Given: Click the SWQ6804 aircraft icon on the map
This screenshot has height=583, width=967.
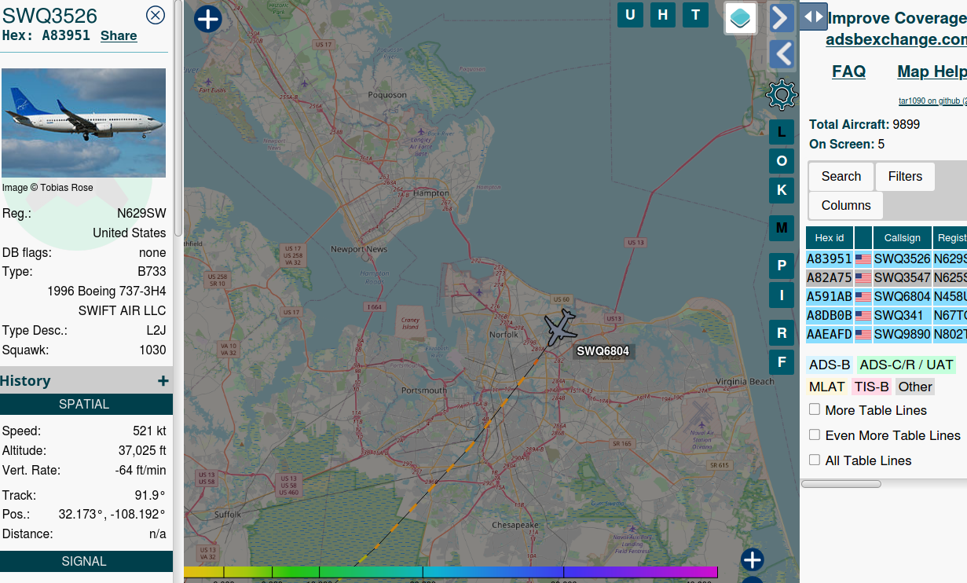Looking at the screenshot, I should (x=561, y=326).
